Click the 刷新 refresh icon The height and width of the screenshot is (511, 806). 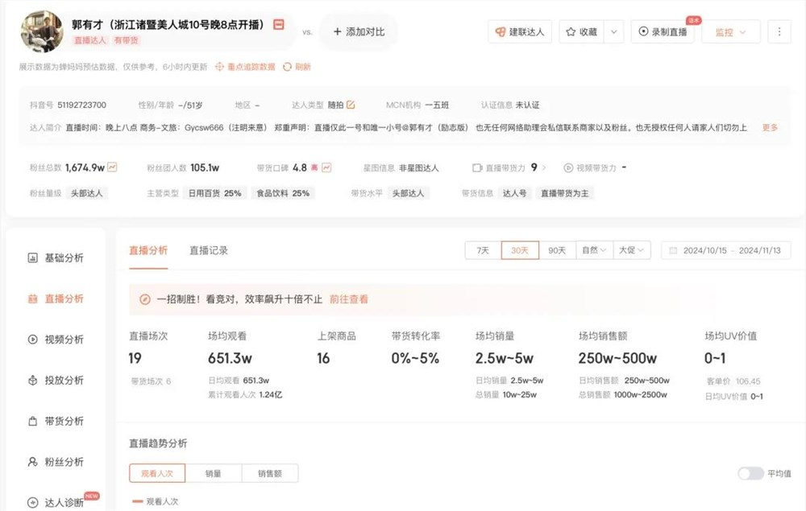pos(286,68)
